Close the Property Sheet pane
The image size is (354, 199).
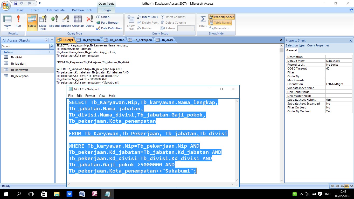point(351,40)
